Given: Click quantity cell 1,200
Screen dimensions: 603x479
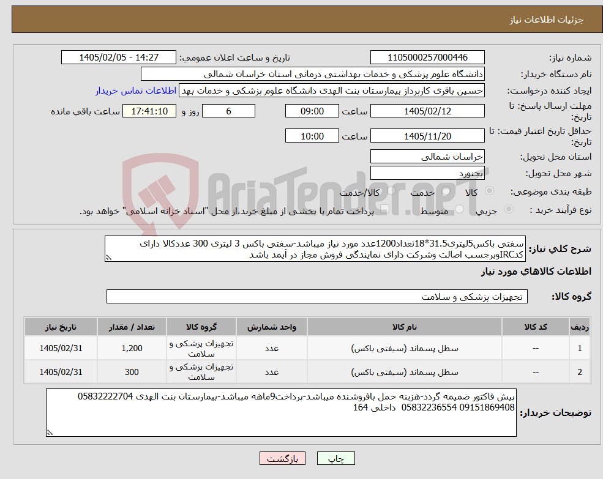Looking at the screenshot, I should click(x=132, y=348).
